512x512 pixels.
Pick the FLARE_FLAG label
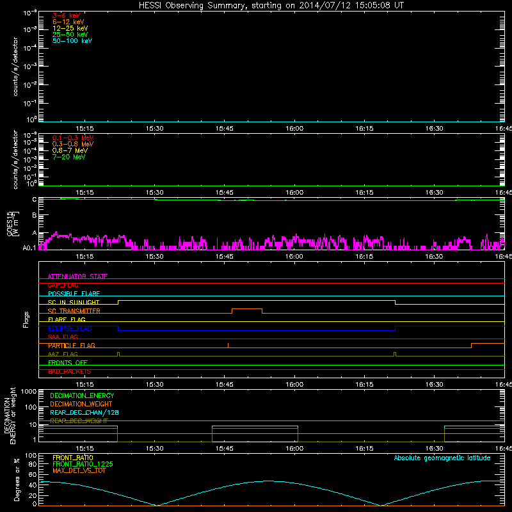(x=67, y=319)
